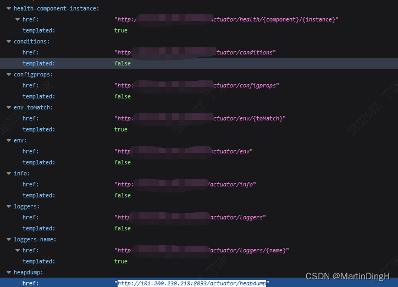Screen dimensions: 398x287
Task: Collapse href arrow under loggers-name
Action: pos(18,250)
